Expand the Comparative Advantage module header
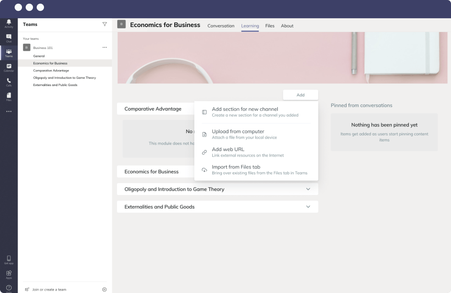Image resolution: width=451 pixels, height=293 pixels. click(x=156, y=109)
